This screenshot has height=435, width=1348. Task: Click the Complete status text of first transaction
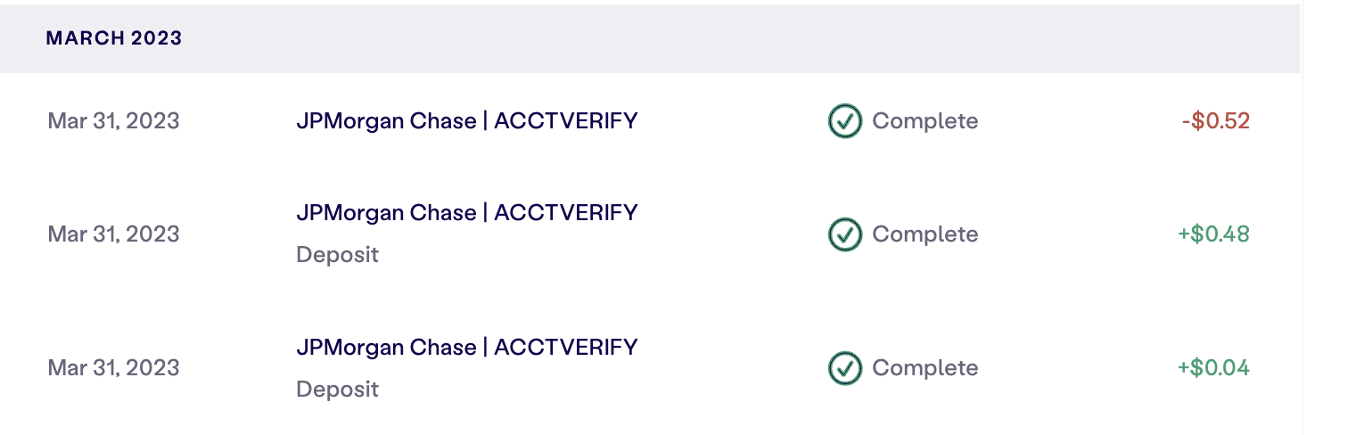[x=925, y=121]
